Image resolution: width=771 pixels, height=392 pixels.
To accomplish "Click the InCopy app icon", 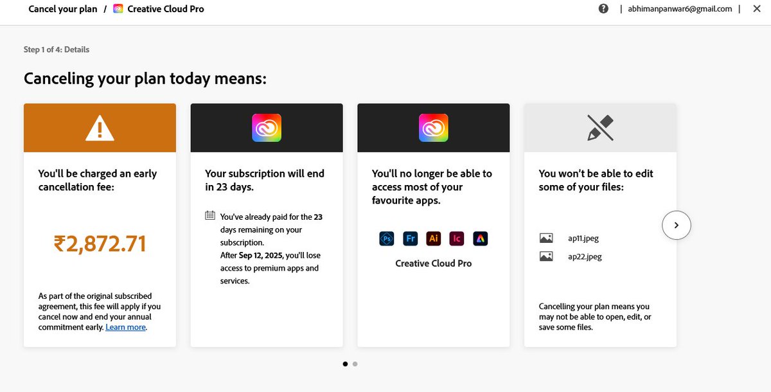I will (x=457, y=238).
